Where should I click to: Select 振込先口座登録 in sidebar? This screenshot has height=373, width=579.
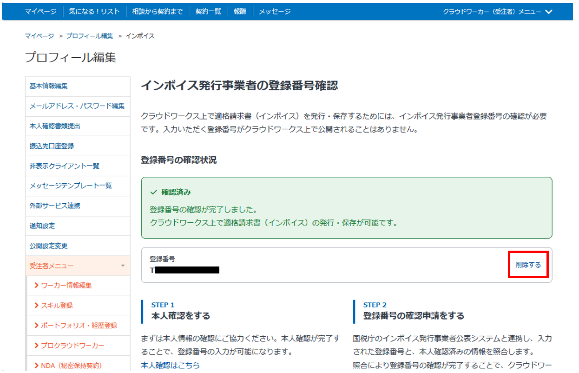[x=79, y=146]
